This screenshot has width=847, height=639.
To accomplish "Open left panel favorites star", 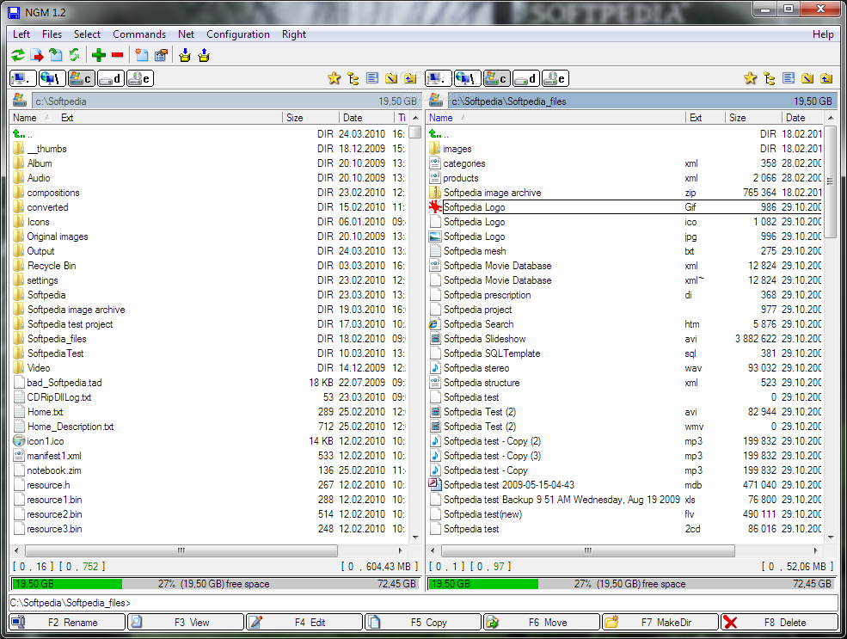I will (335, 79).
